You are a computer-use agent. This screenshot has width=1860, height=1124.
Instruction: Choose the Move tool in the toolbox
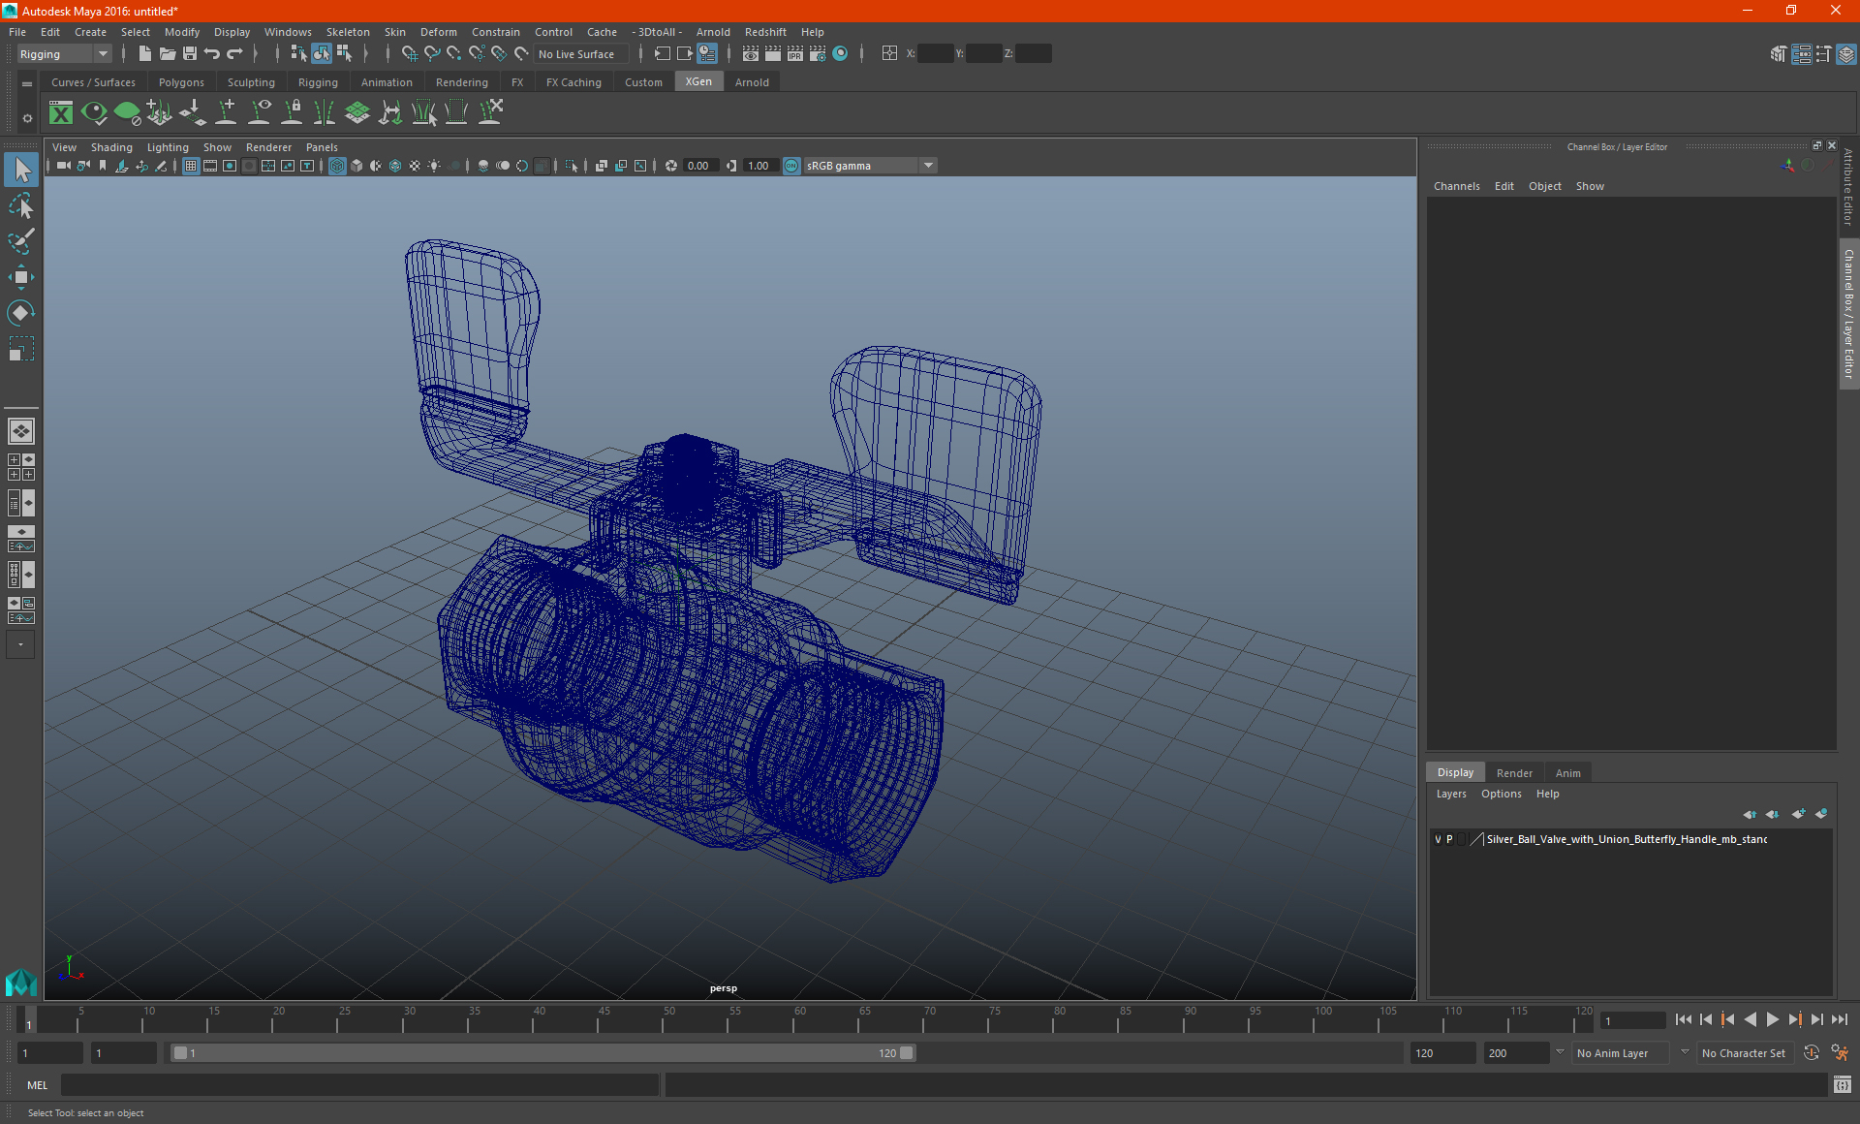[x=20, y=277]
